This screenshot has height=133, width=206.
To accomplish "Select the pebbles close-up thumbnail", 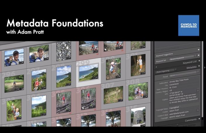I will click(x=64, y=51).
